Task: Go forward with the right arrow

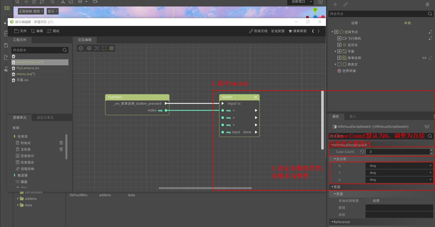Action: coord(319,31)
